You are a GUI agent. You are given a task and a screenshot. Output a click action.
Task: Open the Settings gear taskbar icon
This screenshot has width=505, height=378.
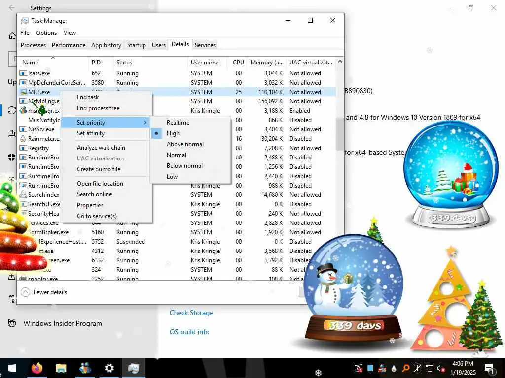109,368
